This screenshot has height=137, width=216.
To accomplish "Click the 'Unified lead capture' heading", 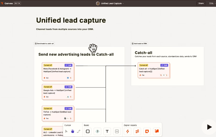I will (71, 20).
